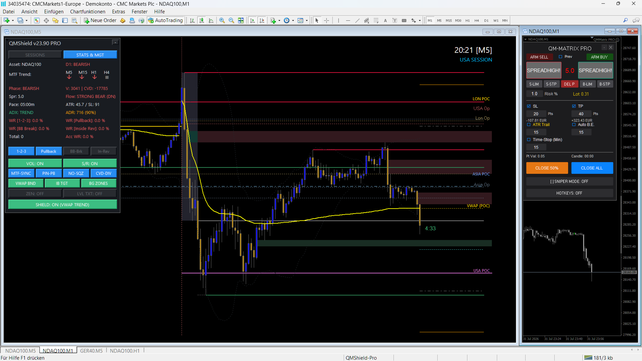This screenshot has width=642, height=361.
Task: Select the equidistant channel tool
Action: (367, 21)
